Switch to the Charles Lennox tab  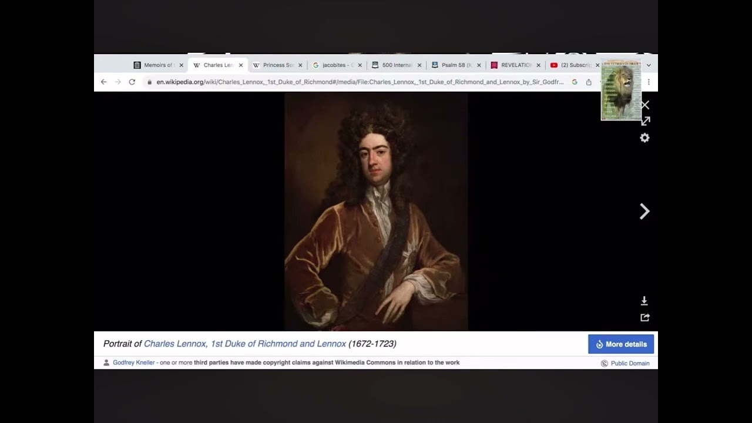point(217,65)
